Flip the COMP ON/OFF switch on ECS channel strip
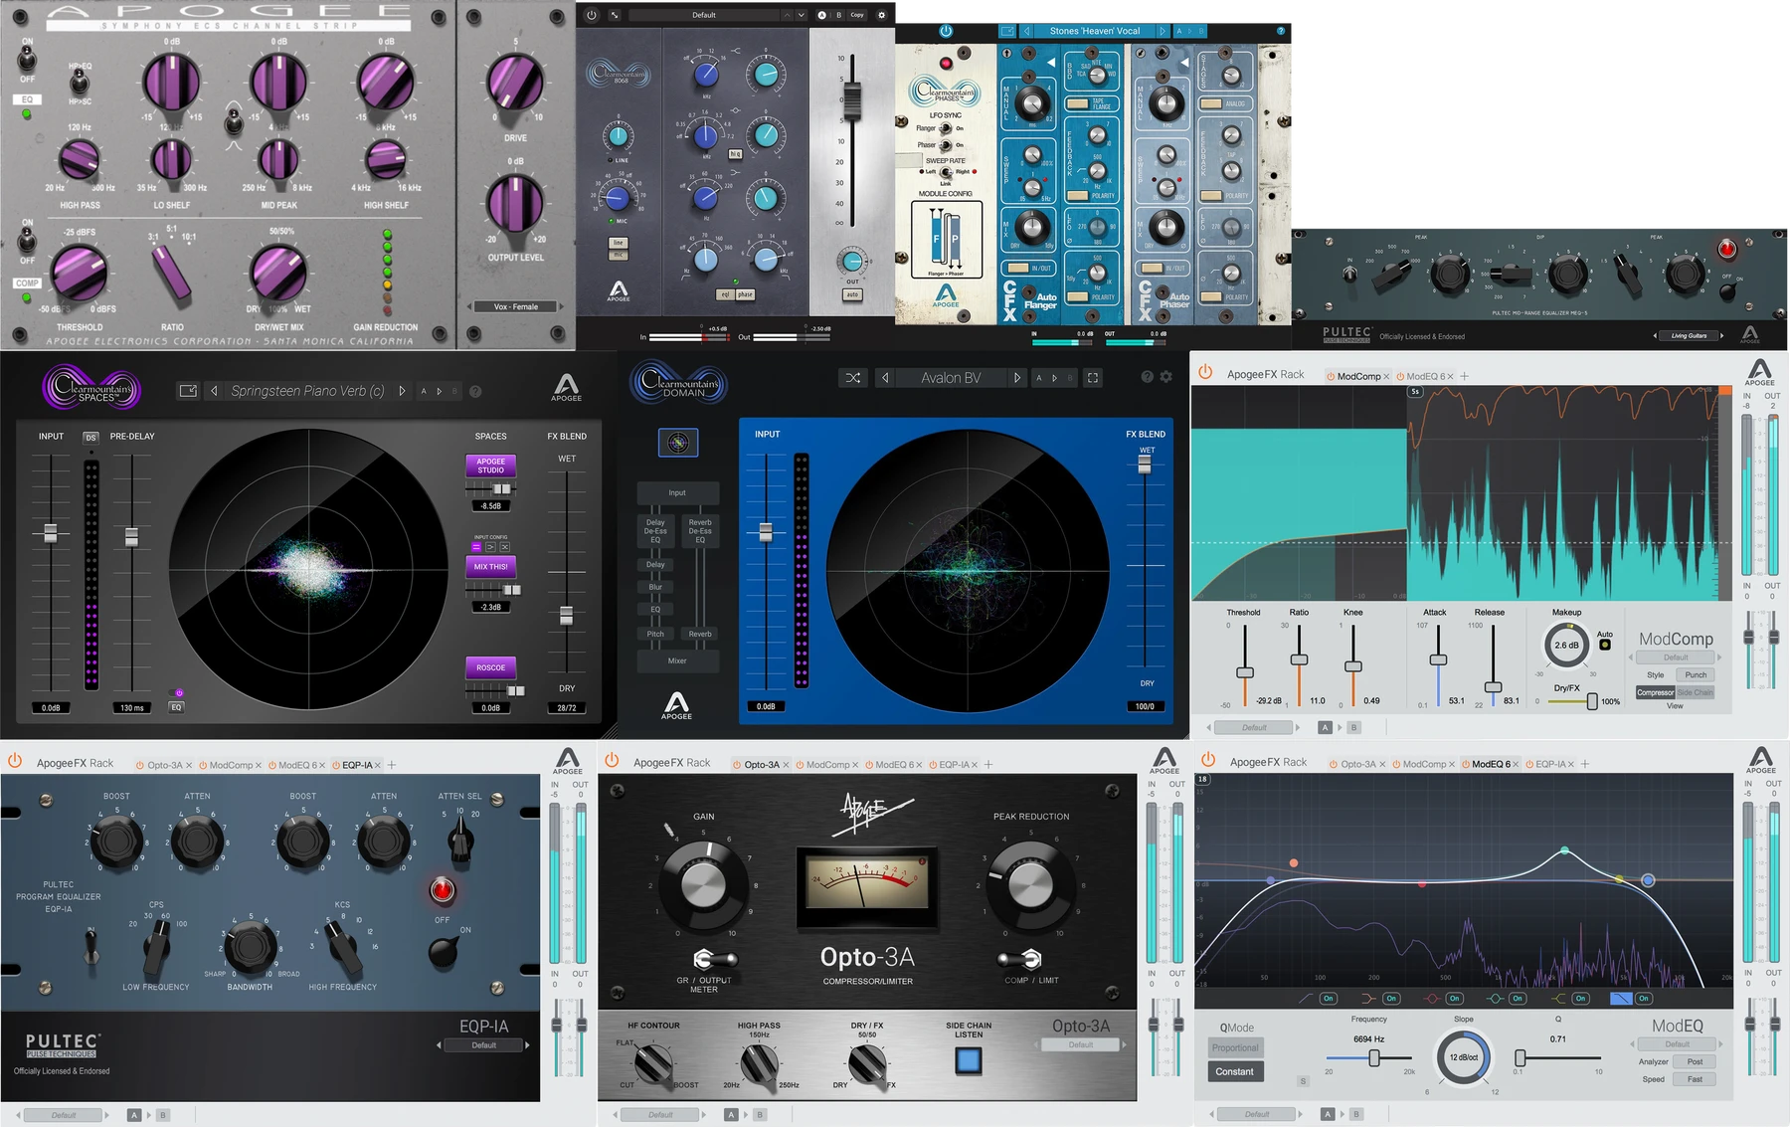Viewport: 1790px width, 1127px height. [27, 242]
